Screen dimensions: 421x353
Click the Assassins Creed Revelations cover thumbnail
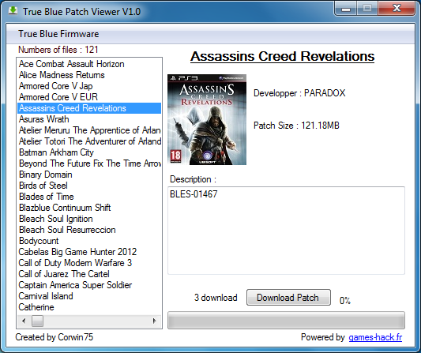pyautogui.click(x=207, y=119)
